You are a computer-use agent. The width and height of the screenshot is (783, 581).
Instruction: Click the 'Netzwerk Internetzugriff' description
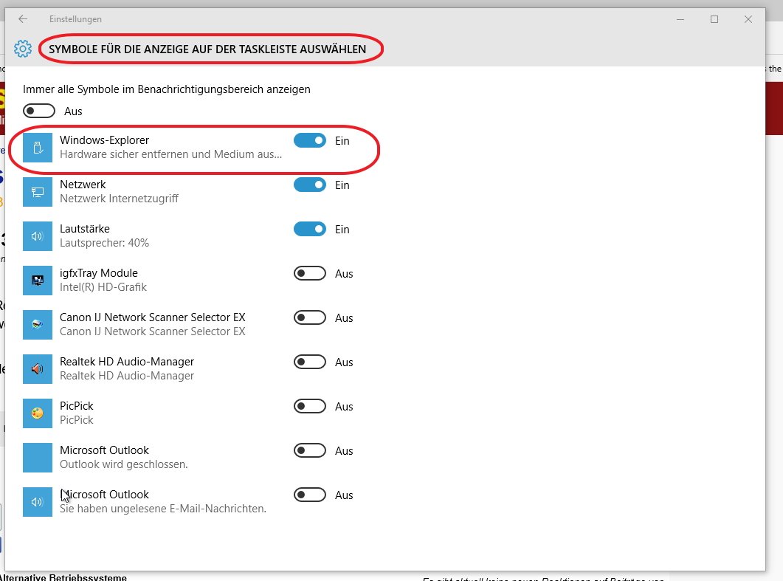[x=119, y=199]
